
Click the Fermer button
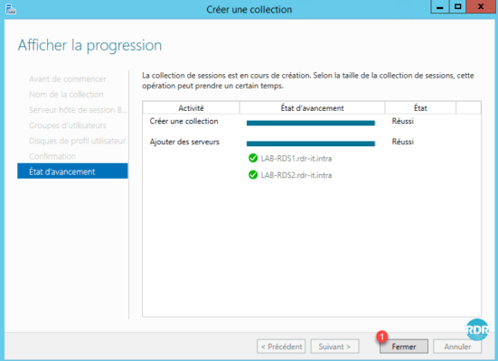tap(404, 347)
